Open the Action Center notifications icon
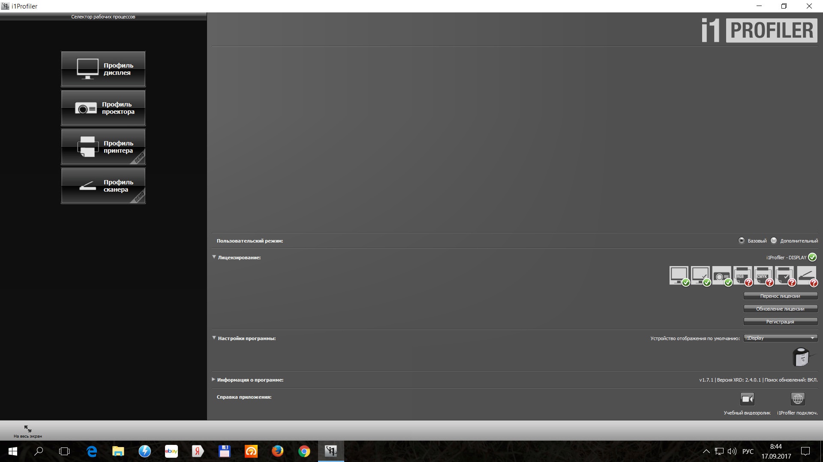This screenshot has width=823, height=462. 805,451
